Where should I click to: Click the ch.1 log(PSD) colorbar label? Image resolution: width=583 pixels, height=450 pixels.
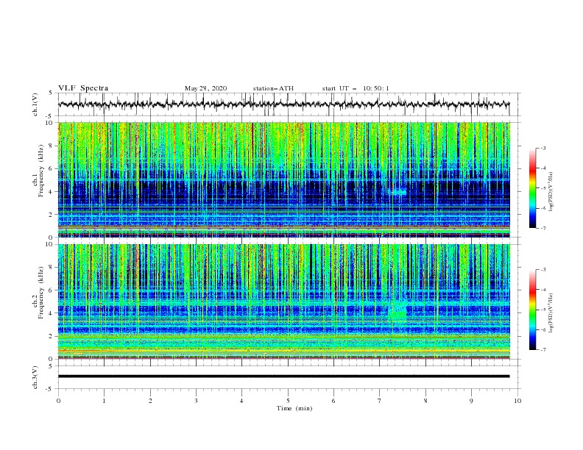pyautogui.click(x=551, y=192)
